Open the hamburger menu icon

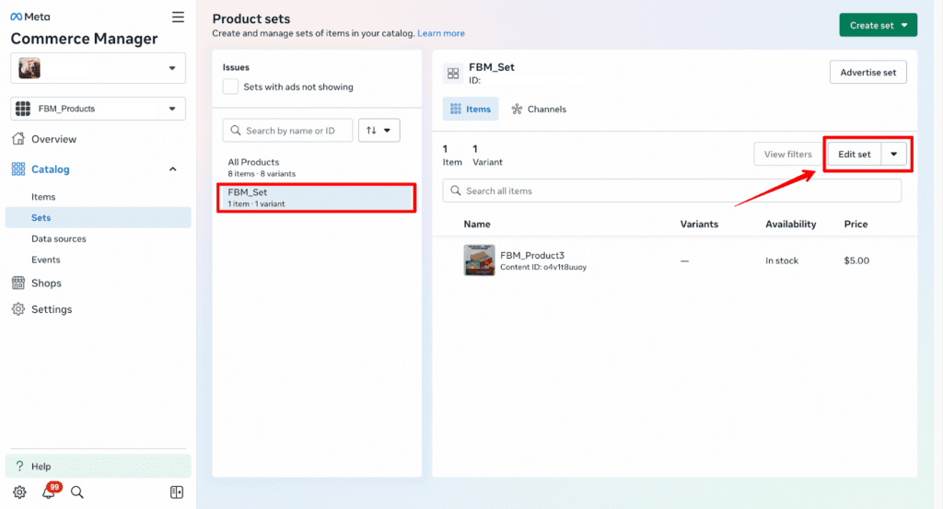tap(178, 17)
